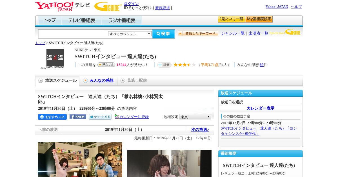338x177 pixels.
Task: Click the 検索 search button
Action: coord(163,34)
